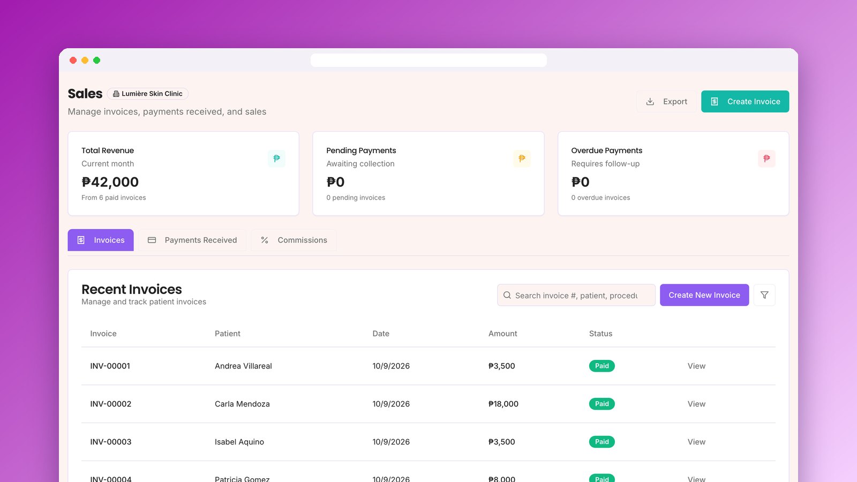The image size is (857, 482).
Task: Click the teal Create Invoice button
Action: pos(745,101)
